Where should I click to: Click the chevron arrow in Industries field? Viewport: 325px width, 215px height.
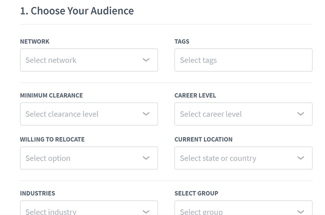tap(146, 211)
